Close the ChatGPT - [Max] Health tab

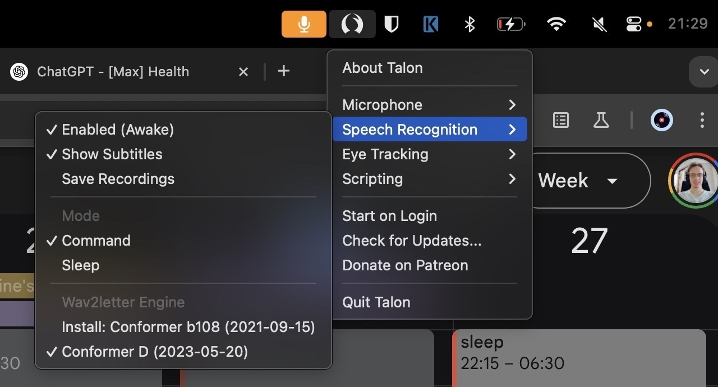click(x=243, y=72)
